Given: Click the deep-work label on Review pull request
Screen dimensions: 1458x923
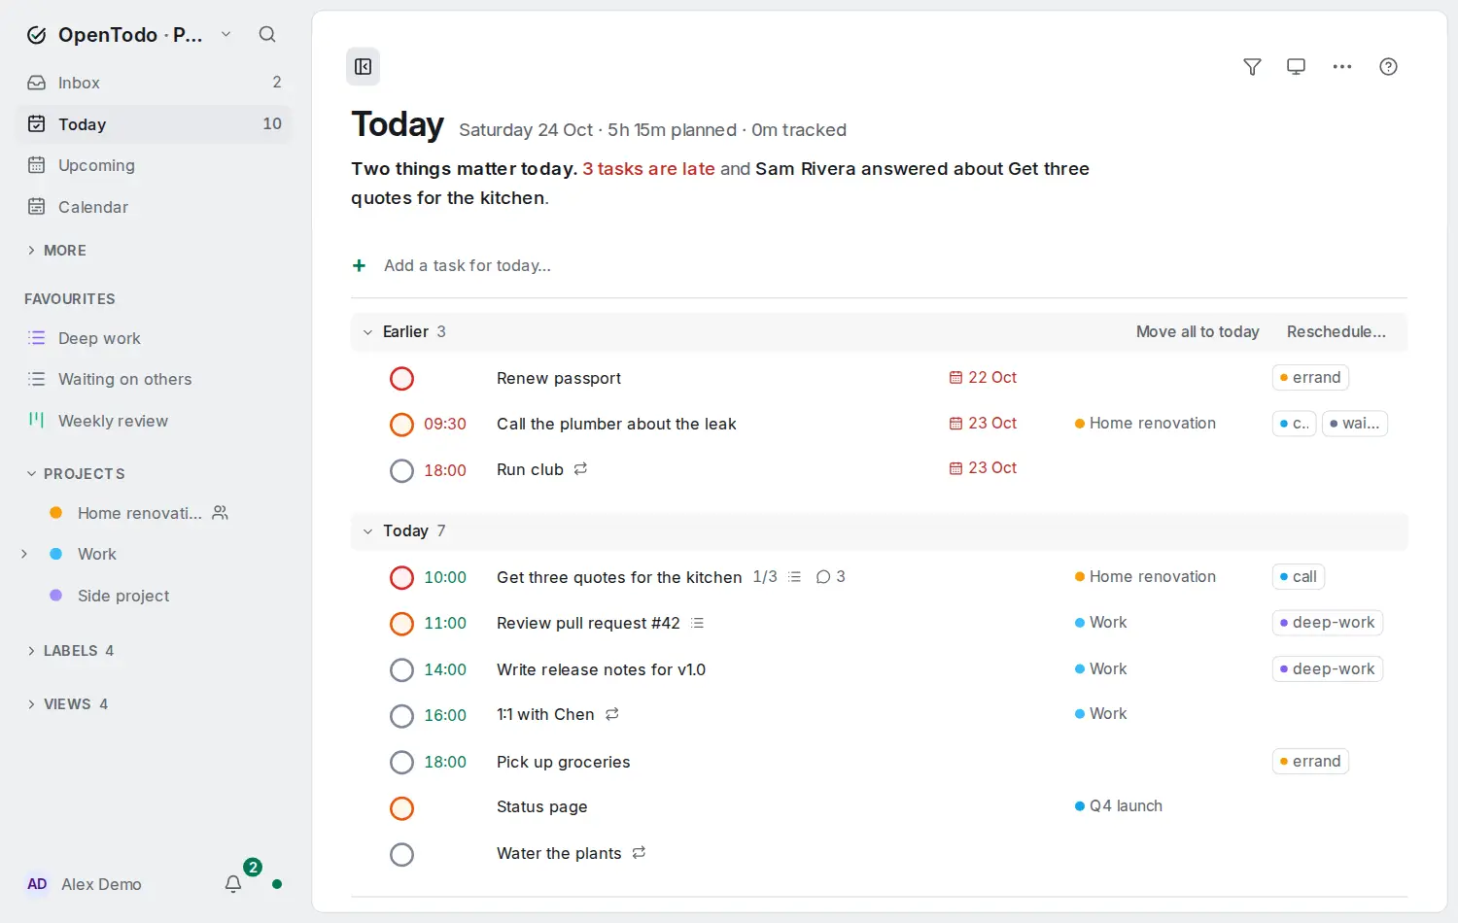Looking at the screenshot, I should 1327,623.
